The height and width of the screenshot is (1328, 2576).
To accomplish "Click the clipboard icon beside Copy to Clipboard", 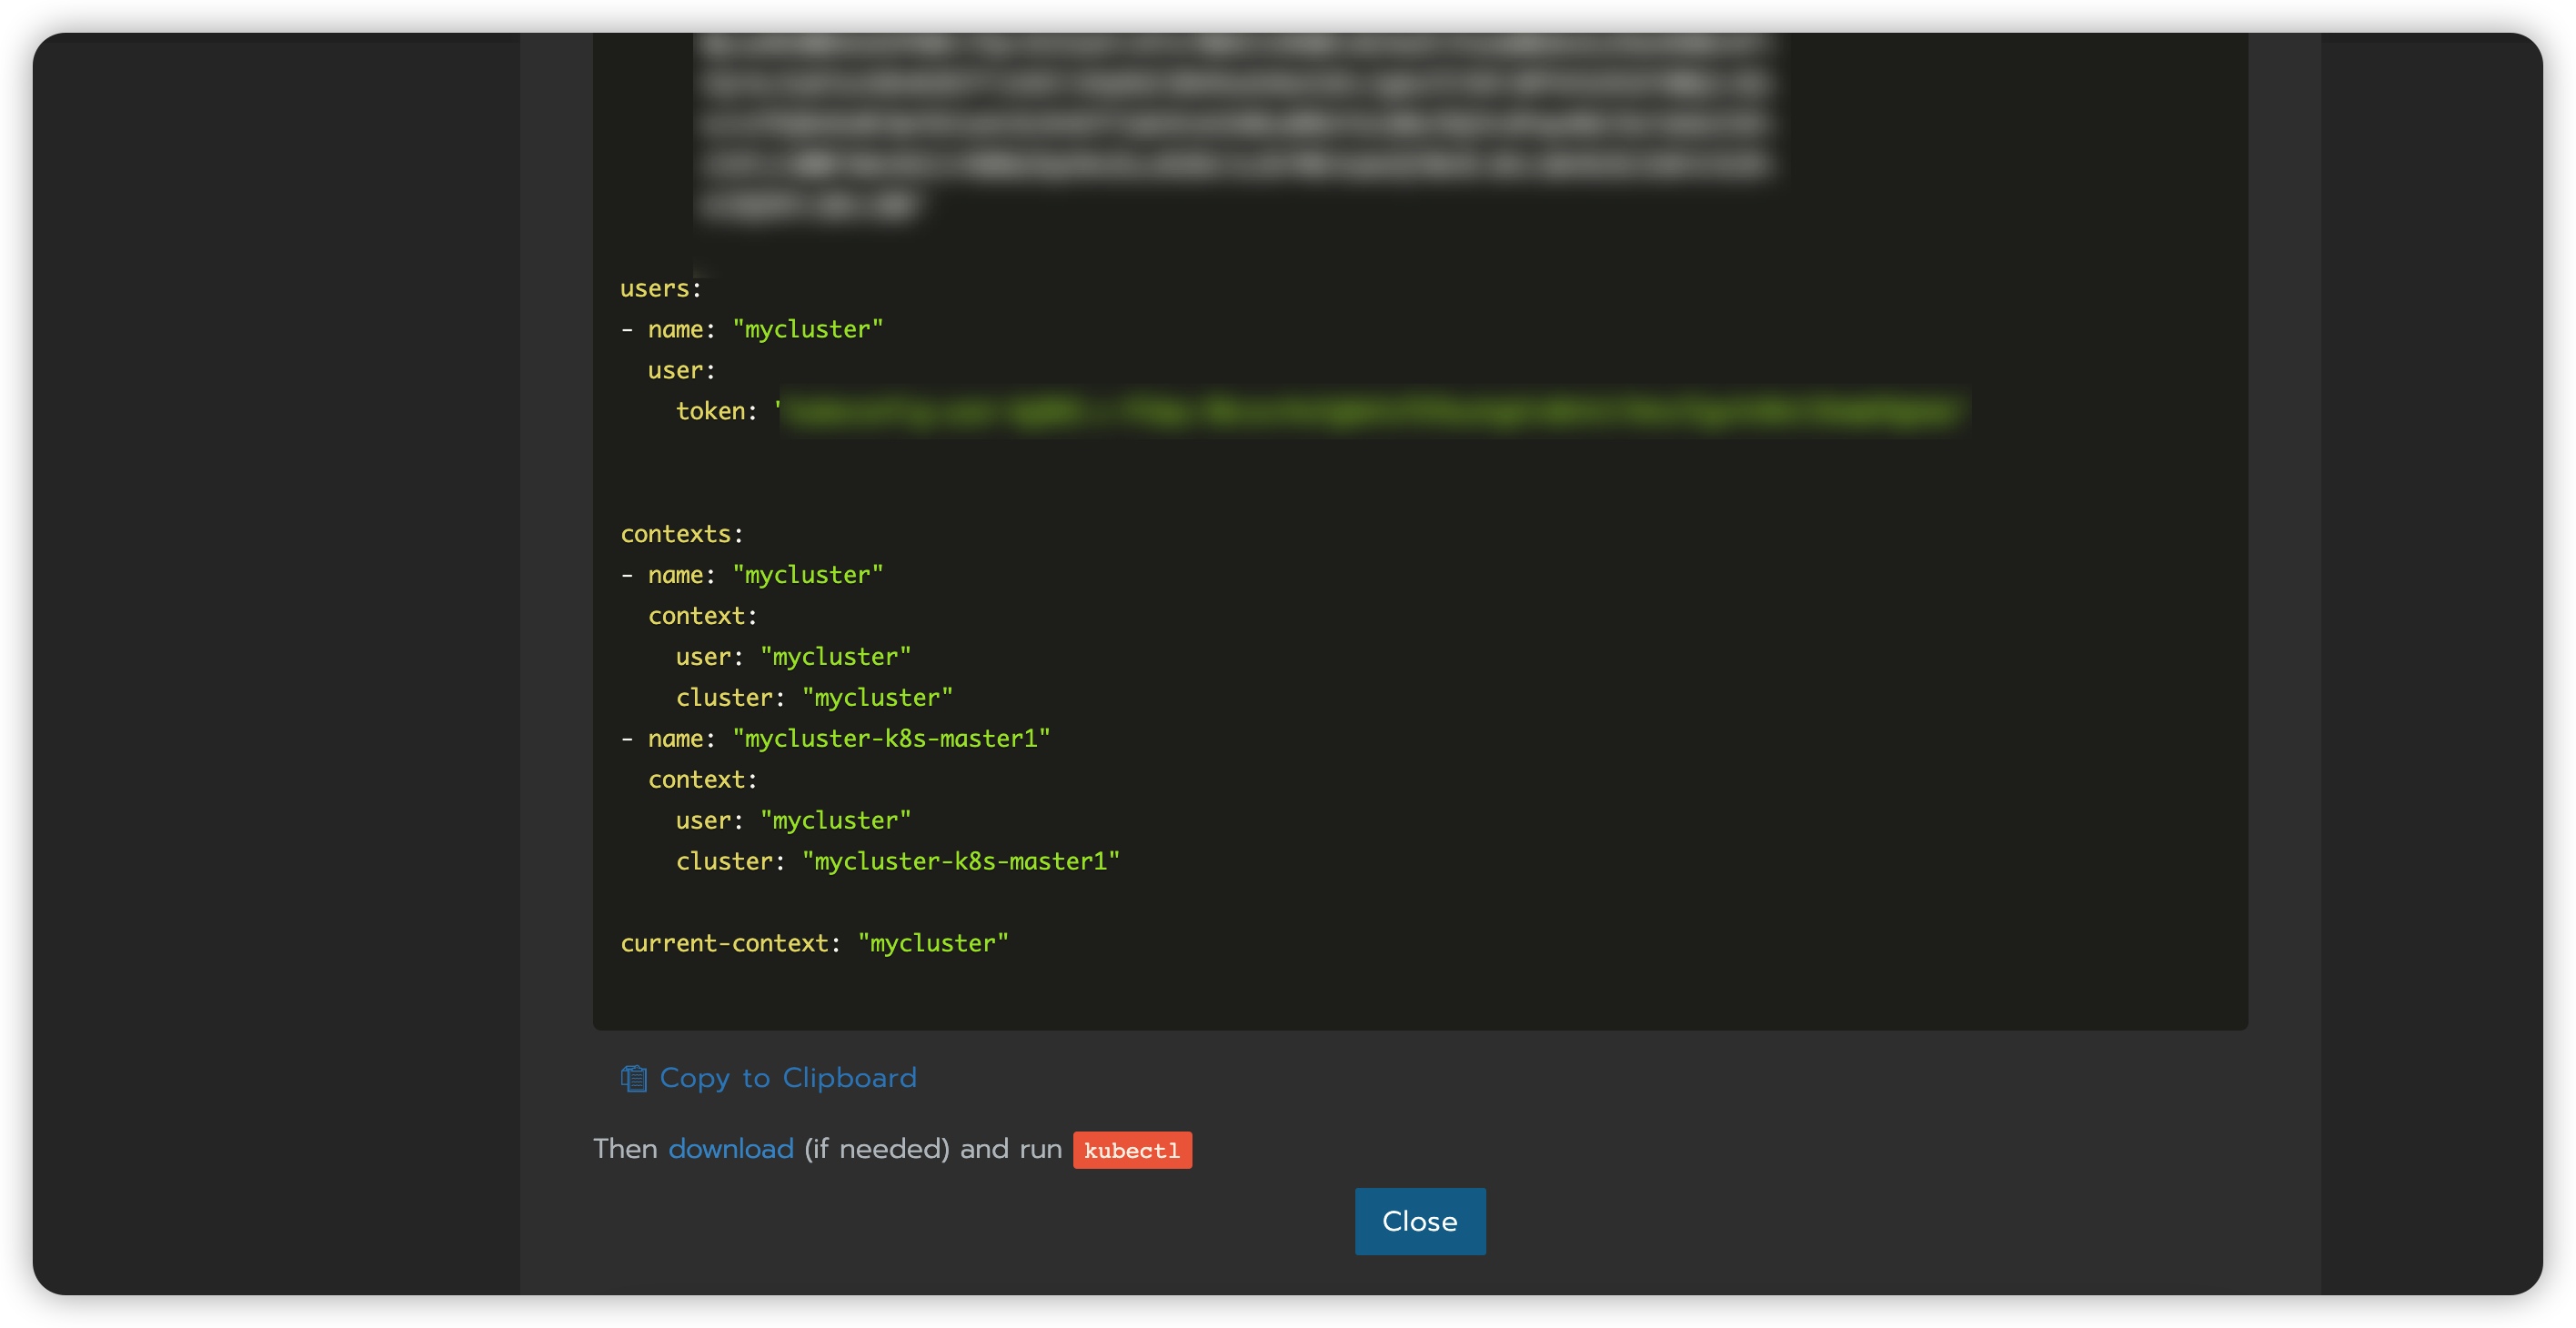I will [633, 1078].
